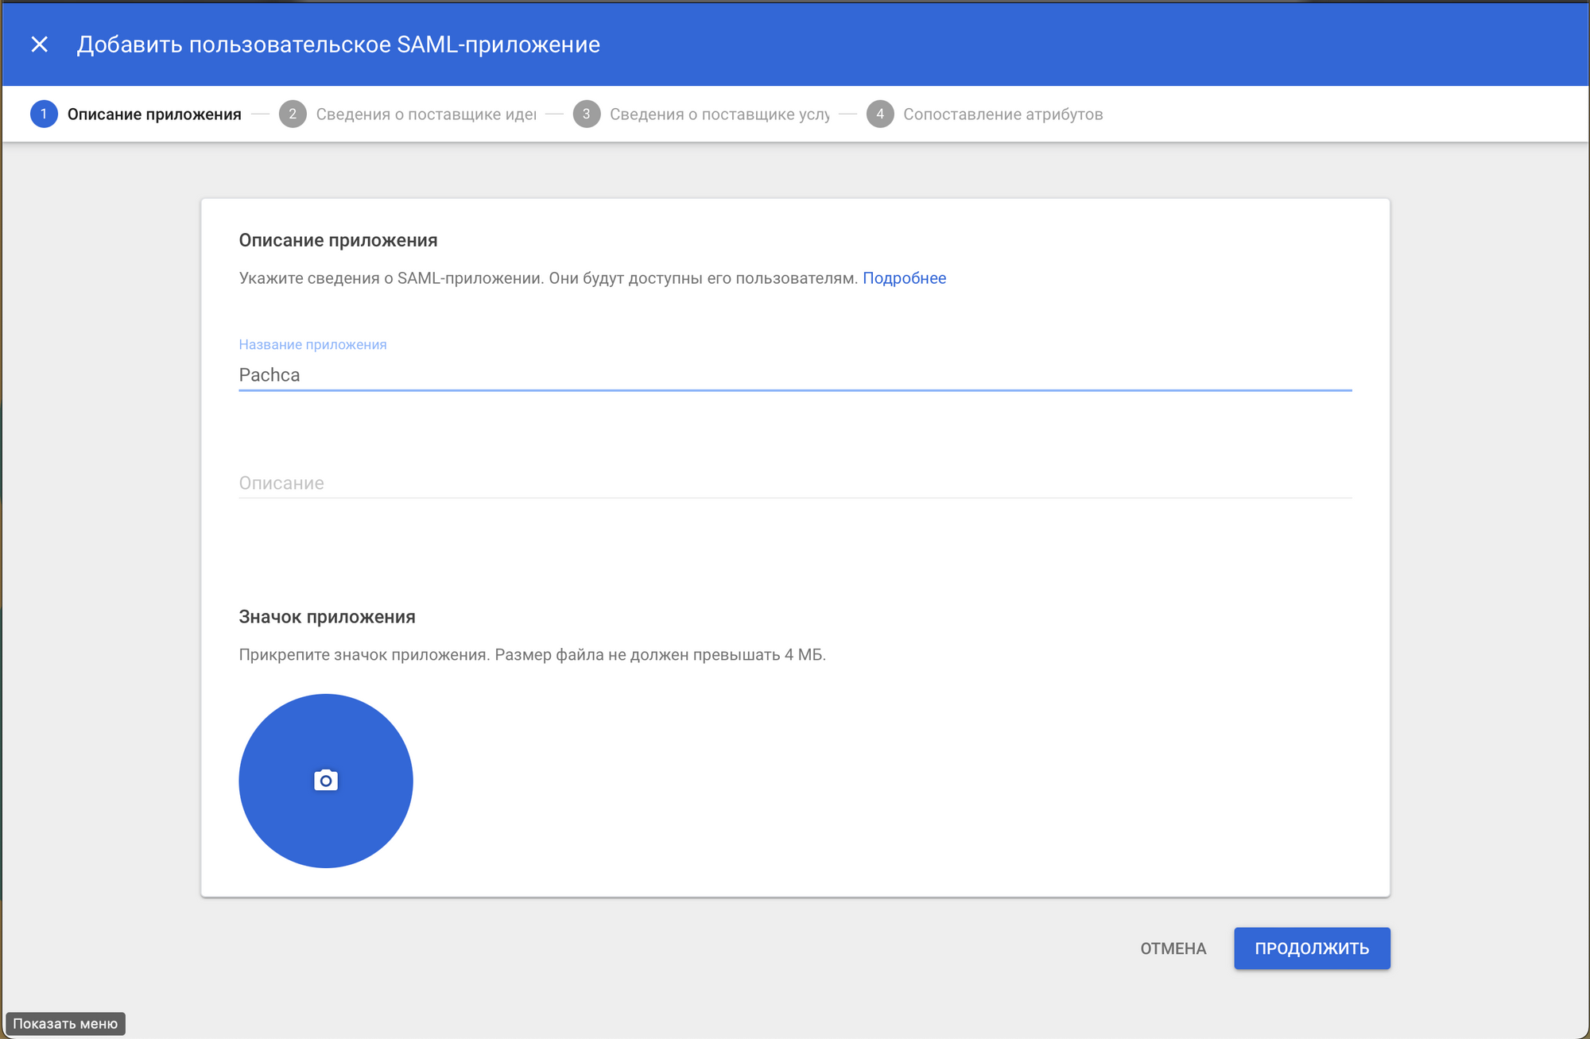Click into the 'Описание' text field

point(795,483)
